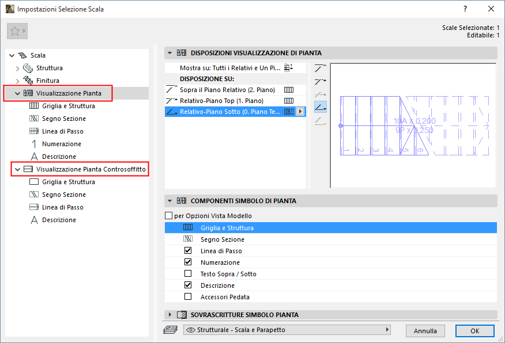Open the arrow popup on the Relativo-Piano Sotto row
This screenshot has width=505, height=343.
click(x=300, y=112)
